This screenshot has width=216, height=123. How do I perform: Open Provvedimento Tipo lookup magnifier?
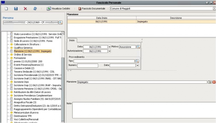[x=137, y=61]
